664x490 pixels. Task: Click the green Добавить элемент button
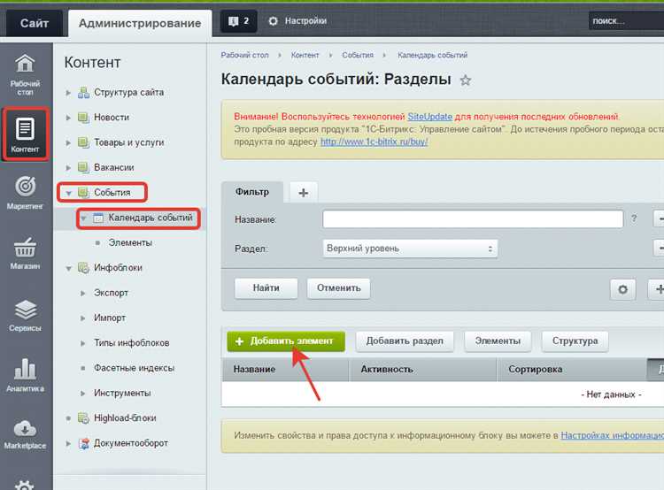click(286, 341)
